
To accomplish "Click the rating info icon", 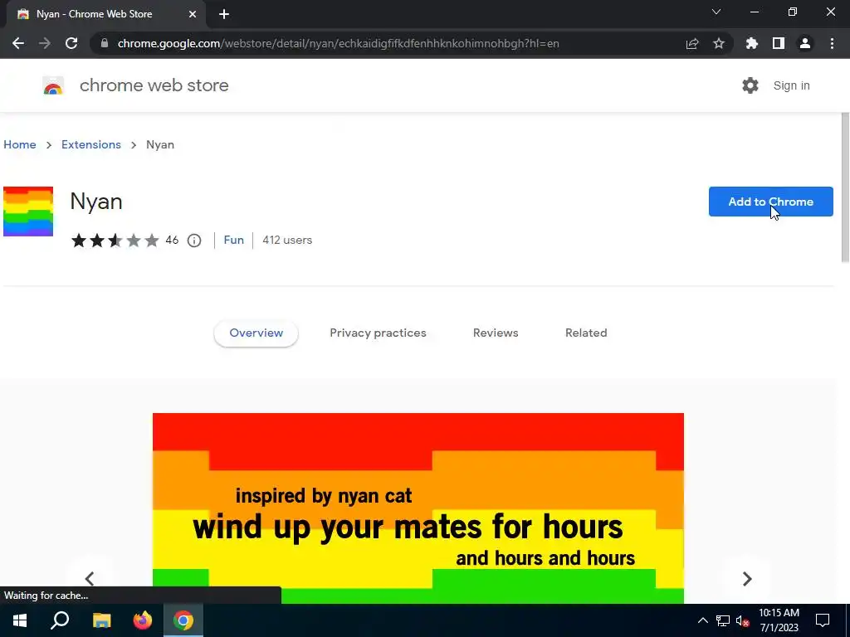I will 194,240.
